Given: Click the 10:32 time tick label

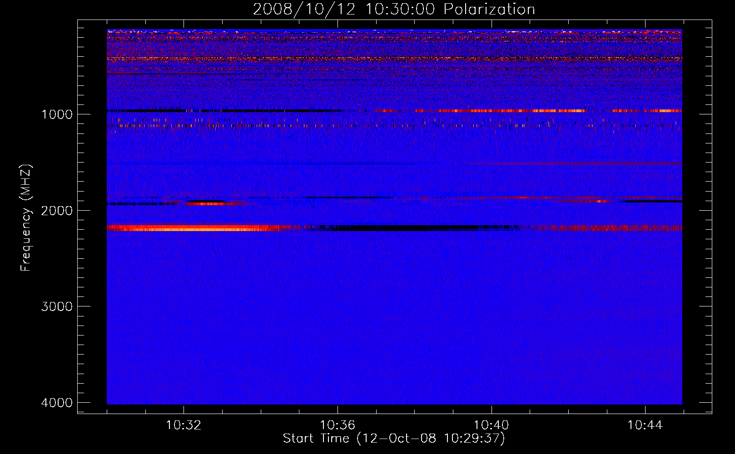Looking at the screenshot, I should tap(184, 425).
